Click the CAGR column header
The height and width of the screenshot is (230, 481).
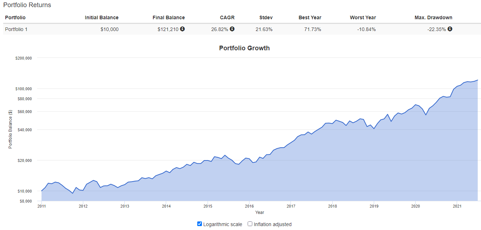(x=227, y=17)
